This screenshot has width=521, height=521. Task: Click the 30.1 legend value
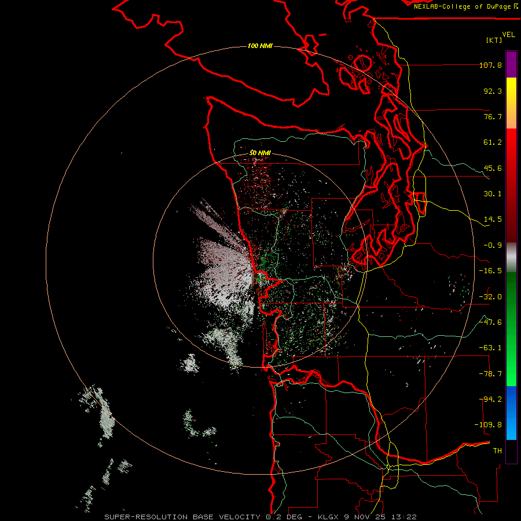[x=493, y=194]
